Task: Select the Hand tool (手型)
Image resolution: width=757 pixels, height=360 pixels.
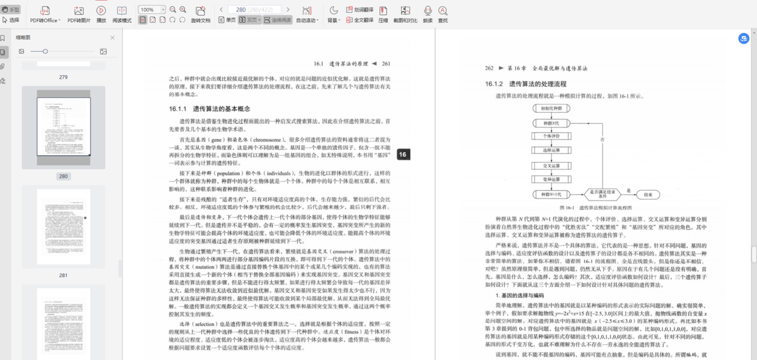Action: tap(11, 10)
